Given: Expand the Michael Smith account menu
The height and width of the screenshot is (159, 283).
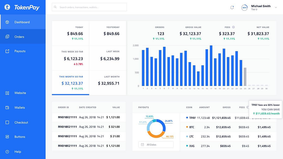Looking at the screenshot, I should point(276,7).
